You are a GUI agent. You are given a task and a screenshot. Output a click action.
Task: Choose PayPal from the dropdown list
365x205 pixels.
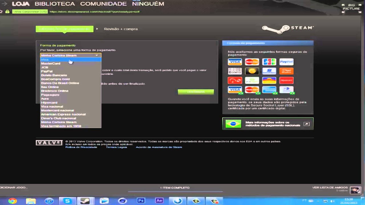coord(71,71)
